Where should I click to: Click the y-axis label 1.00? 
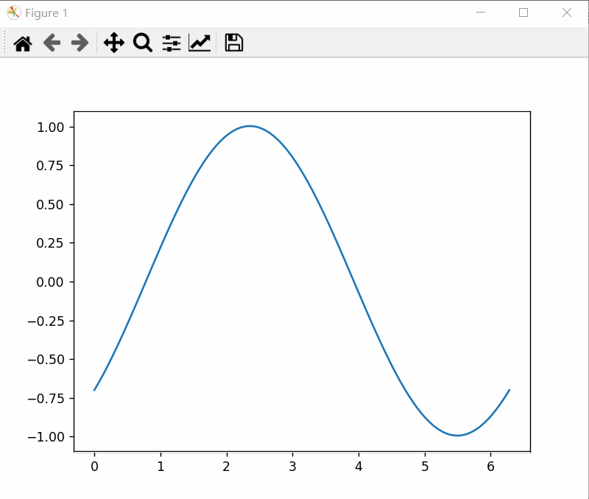click(x=50, y=128)
